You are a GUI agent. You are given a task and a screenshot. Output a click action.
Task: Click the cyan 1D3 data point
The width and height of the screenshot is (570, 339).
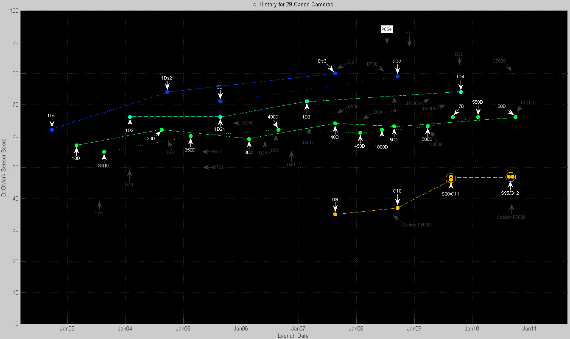point(307,102)
